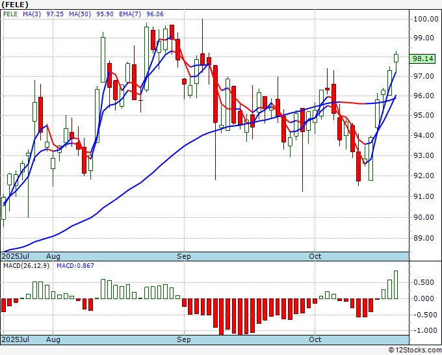Viewport: 442px width, 355px height.
Task: Click the 96.00 price axis label
Action: [x=424, y=96]
